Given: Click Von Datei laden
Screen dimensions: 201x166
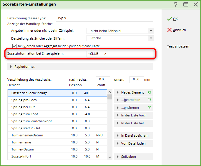Looking at the screenshot, I should [x=133, y=143].
